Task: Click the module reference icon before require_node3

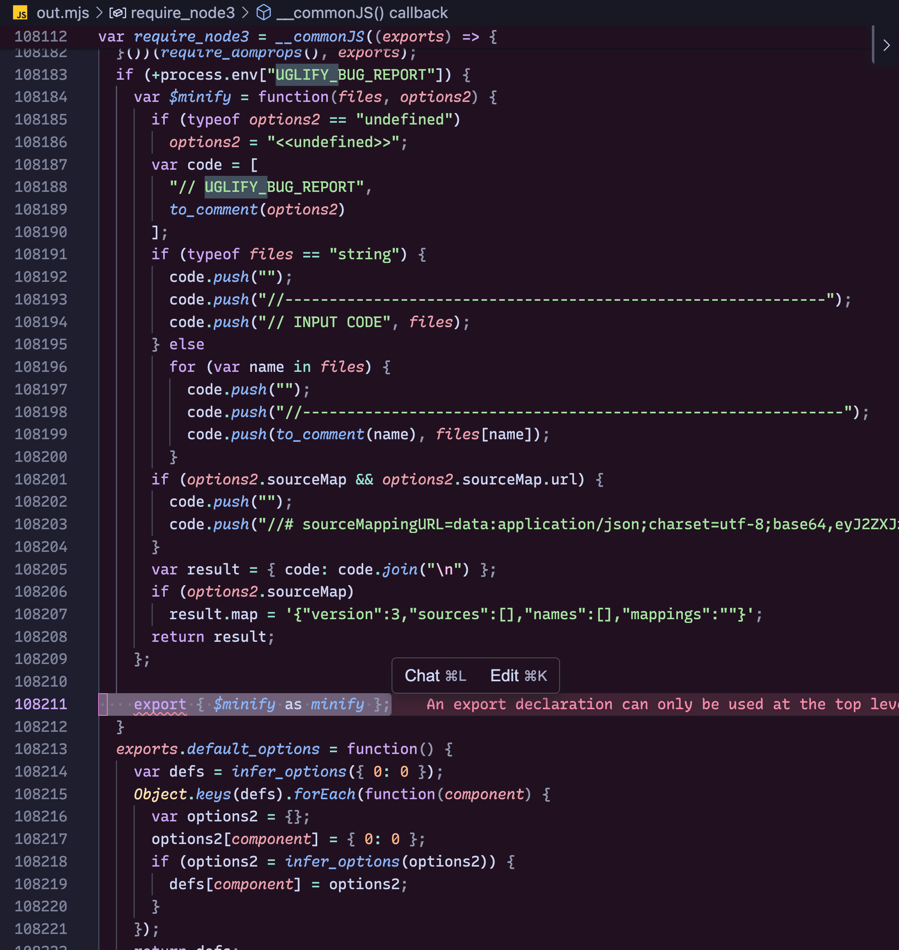Action: [118, 13]
